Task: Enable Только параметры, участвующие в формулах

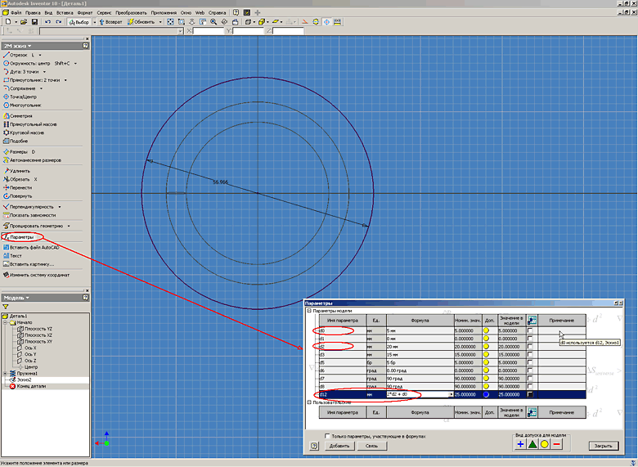Action: click(x=326, y=436)
